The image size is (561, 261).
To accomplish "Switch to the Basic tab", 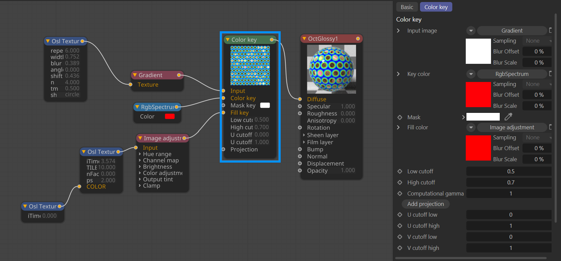I will 407,7.
